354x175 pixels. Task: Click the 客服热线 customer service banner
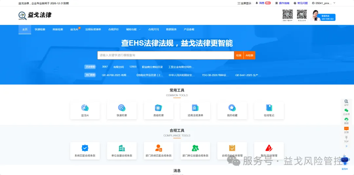[x=323, y=16]
